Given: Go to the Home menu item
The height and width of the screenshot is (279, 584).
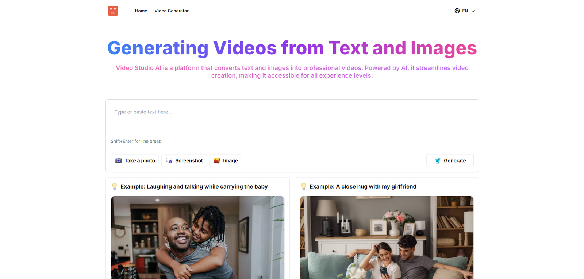Looking at the screenshot, I should coord(141,11).
